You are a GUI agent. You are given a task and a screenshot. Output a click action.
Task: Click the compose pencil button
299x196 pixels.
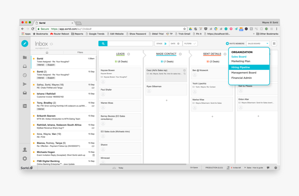pyautogui.click(x=25, y=44)
